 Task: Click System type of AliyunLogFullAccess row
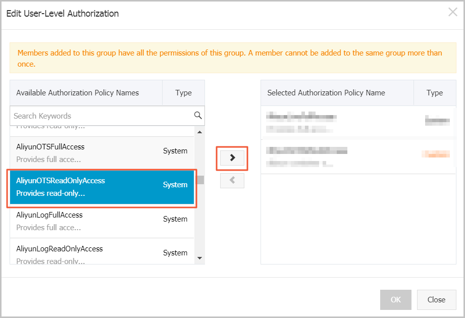click(x=175, y=219)
